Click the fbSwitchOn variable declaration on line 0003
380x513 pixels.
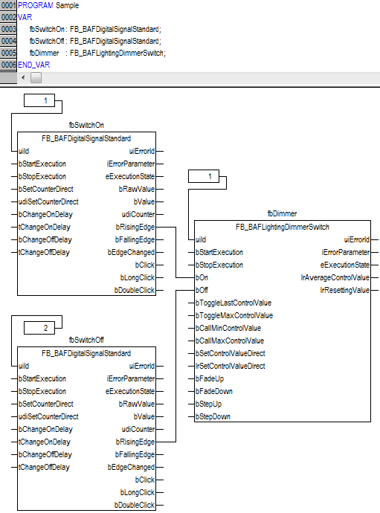pyautogui.click(x=95, y=29)
